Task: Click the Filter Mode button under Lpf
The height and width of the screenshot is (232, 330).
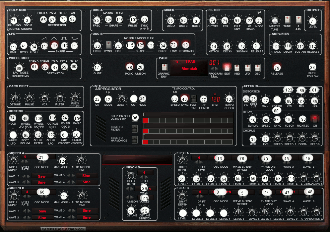Action: coord(259,21)
